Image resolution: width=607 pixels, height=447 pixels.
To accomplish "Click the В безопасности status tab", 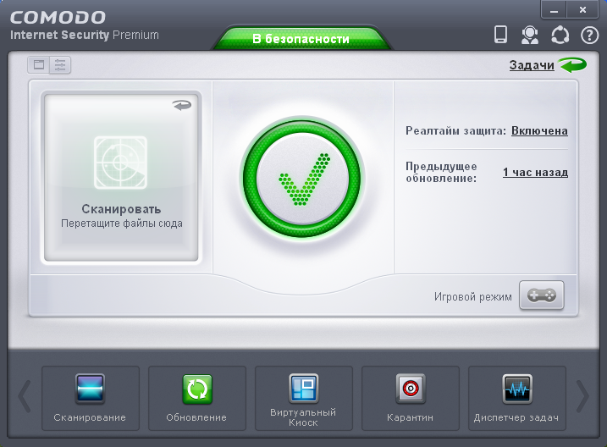I will (x=301, y=39).
